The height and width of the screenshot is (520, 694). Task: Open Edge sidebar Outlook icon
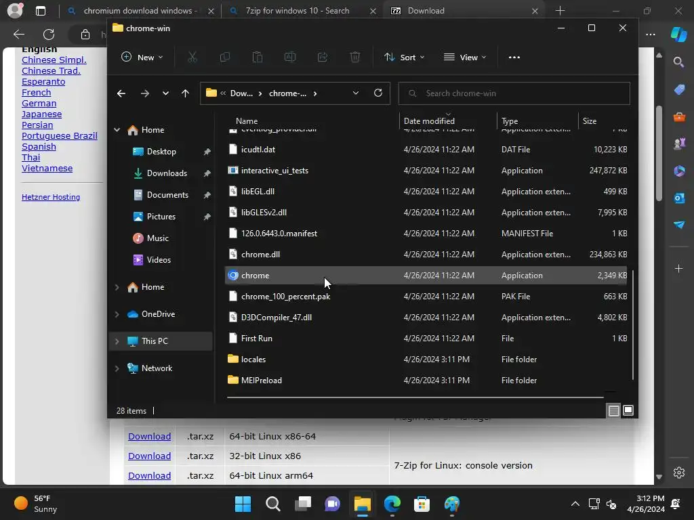click(x=679, y=198)
